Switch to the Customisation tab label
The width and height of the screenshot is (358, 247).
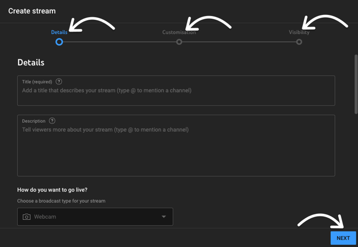point(179,32)
